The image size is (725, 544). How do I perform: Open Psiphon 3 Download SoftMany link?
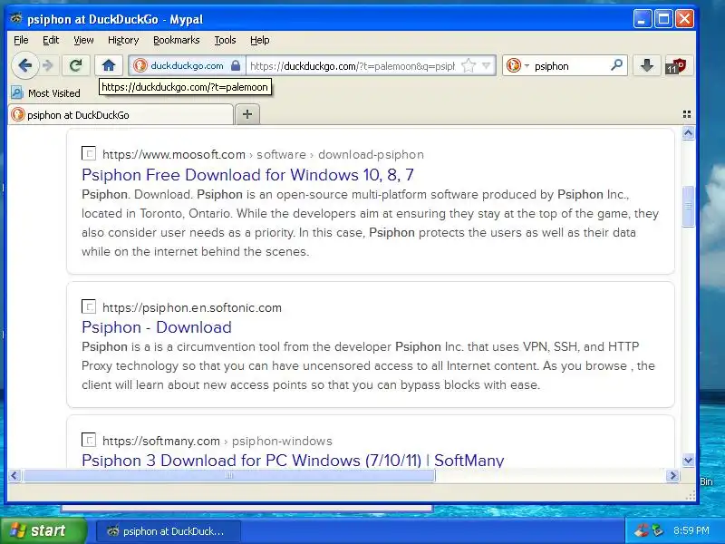[293, 461]
